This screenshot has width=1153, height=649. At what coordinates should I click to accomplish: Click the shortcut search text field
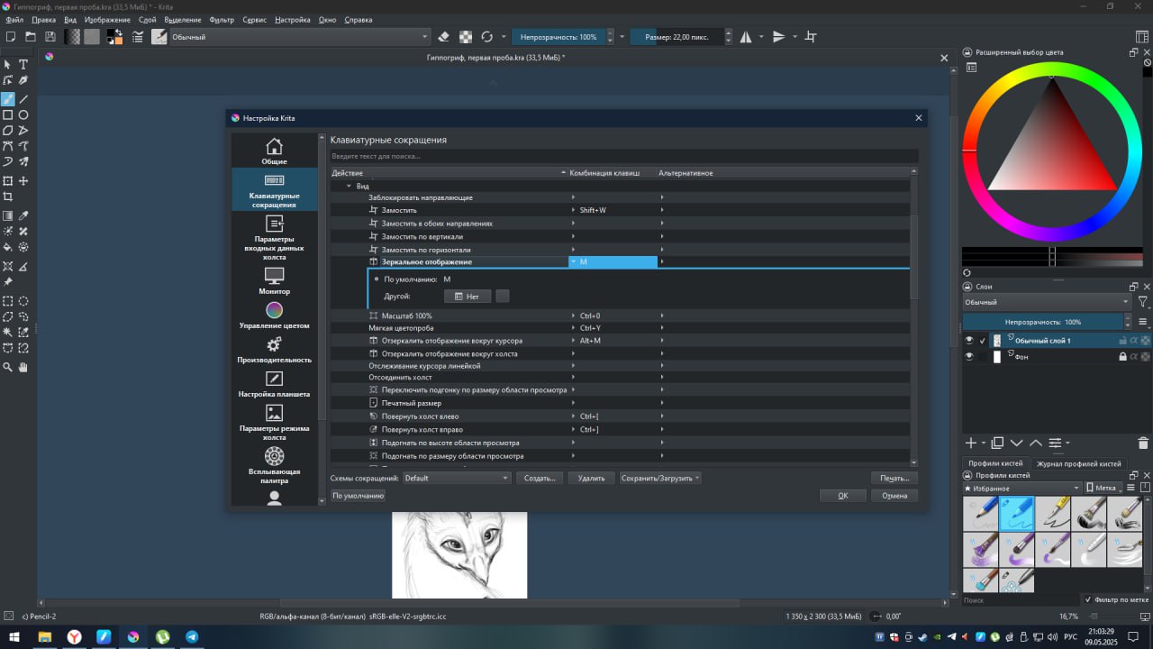[x=622, y=156]
